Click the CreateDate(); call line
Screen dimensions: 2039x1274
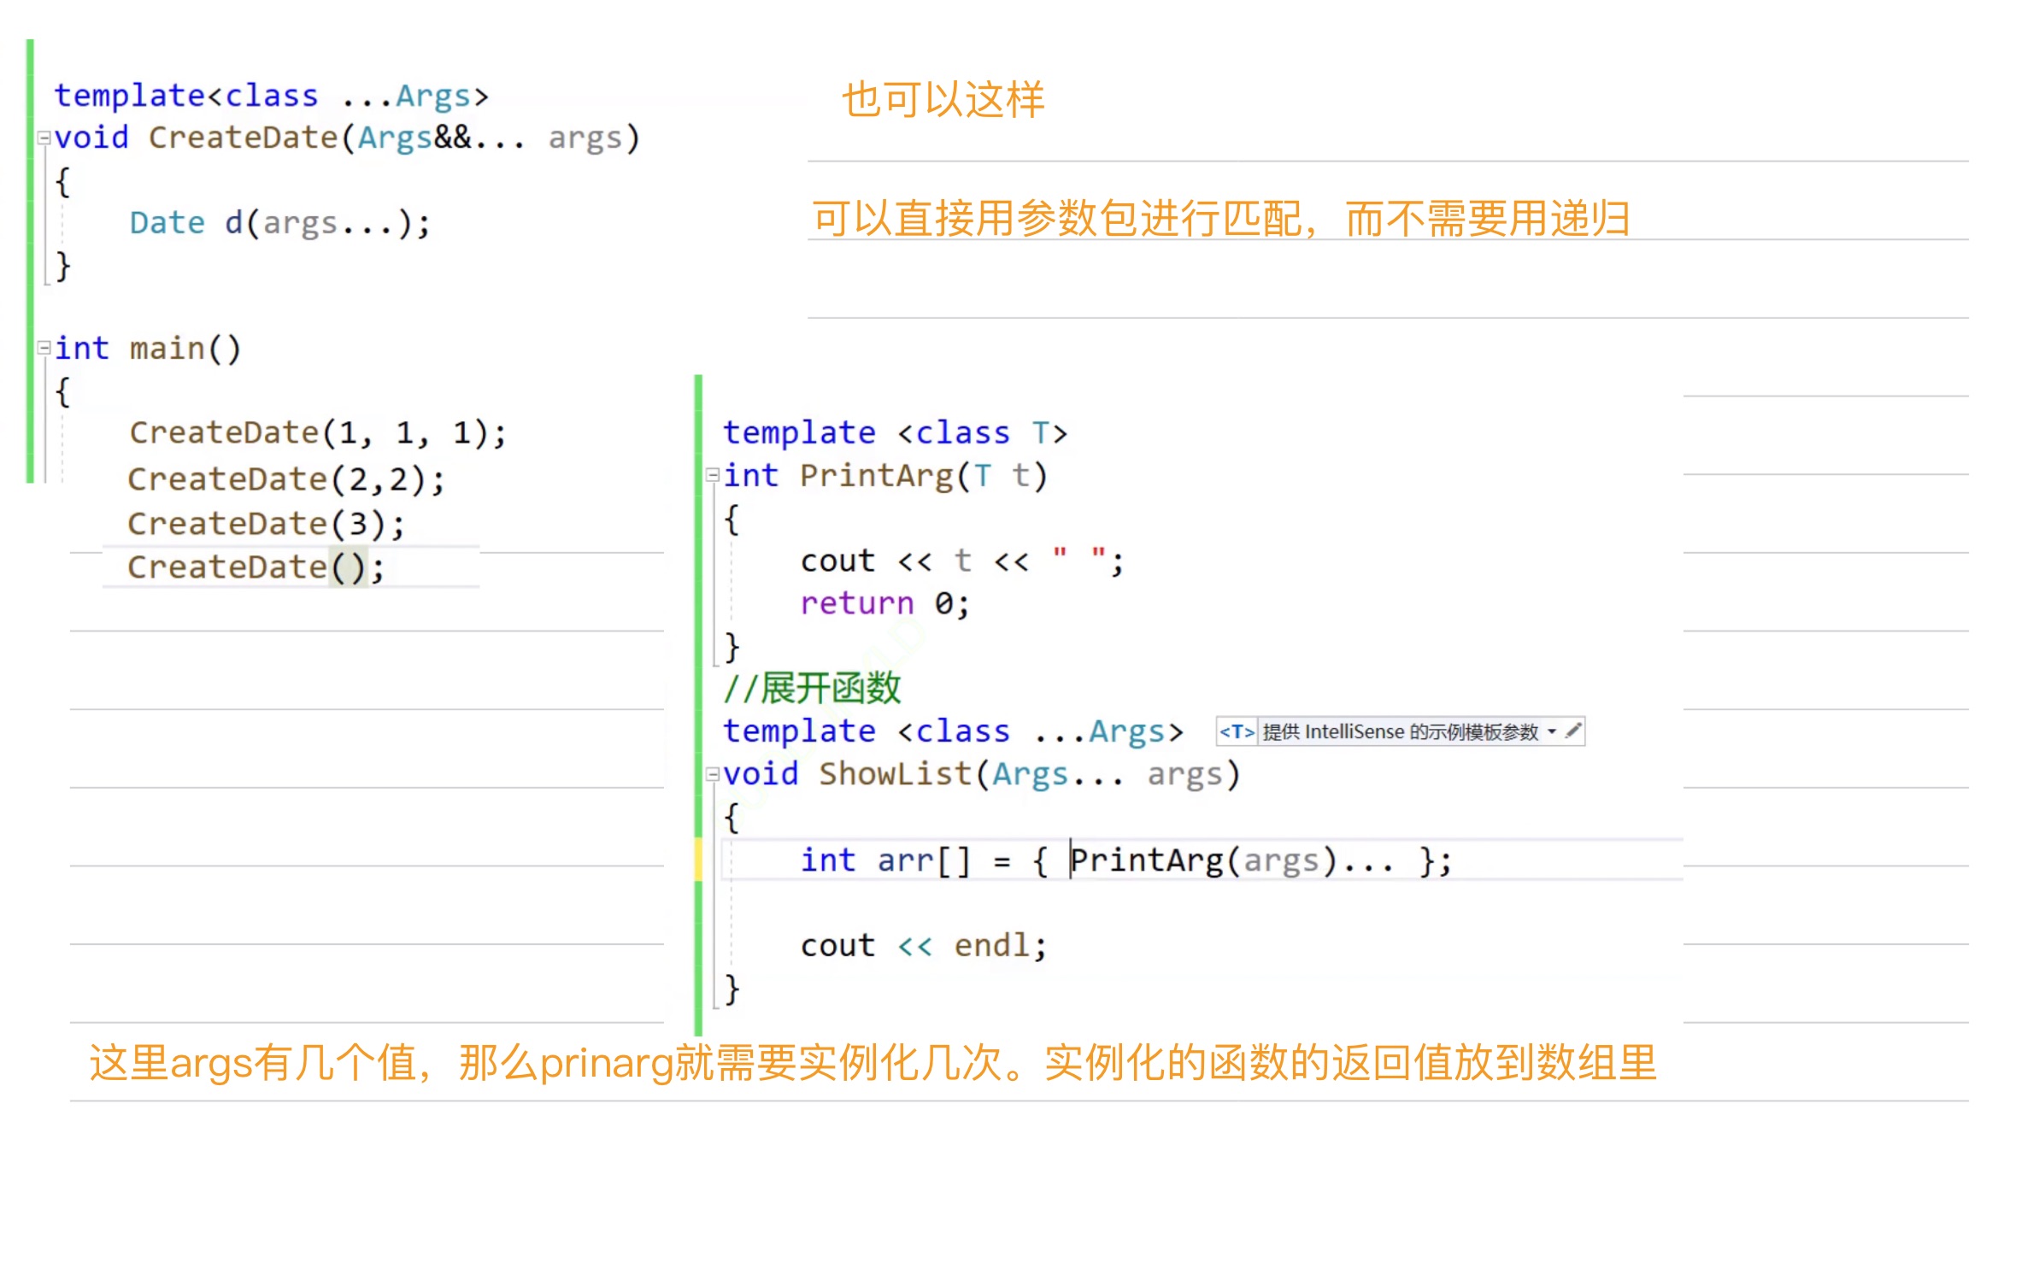coord(256,567)
